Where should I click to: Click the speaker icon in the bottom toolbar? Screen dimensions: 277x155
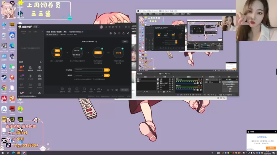coord(99,89)
